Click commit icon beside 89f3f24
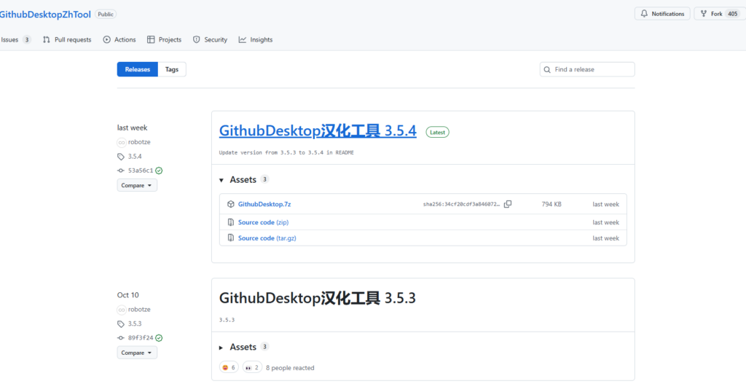746x384 pixels. [x=121, y=338]
